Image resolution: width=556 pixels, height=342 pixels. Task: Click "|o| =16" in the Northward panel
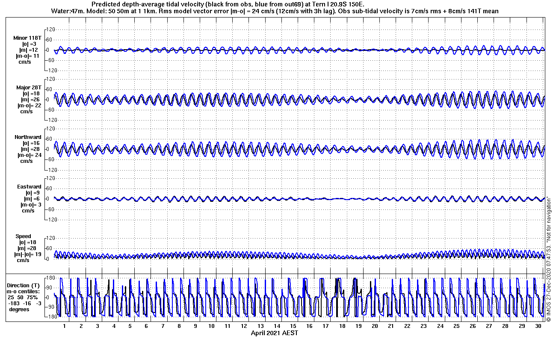pos(31,143)
